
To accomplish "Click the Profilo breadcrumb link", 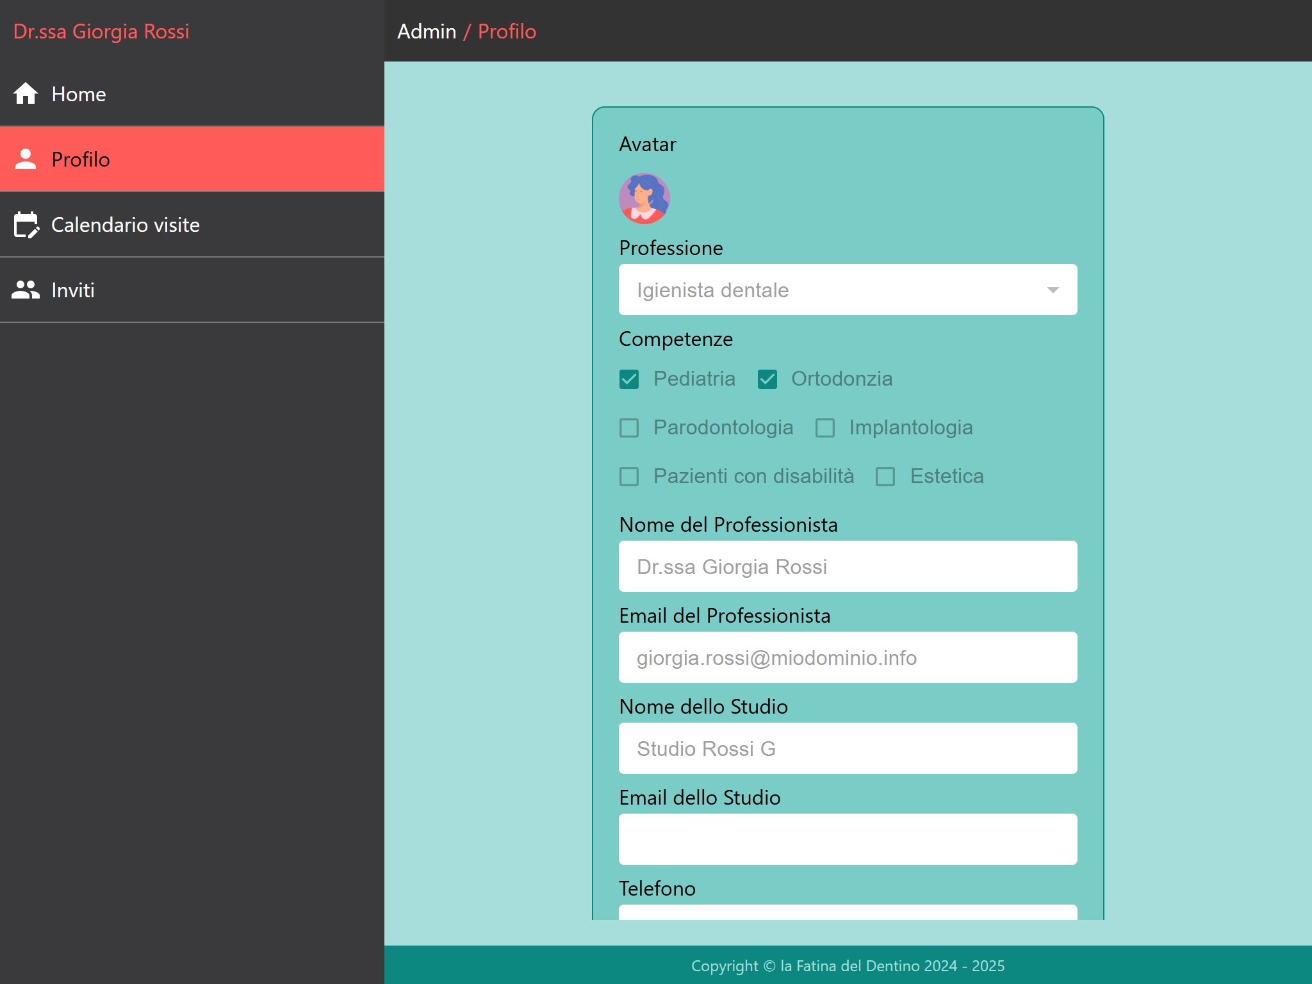I will pyautogui.click(x=507, y=31).
